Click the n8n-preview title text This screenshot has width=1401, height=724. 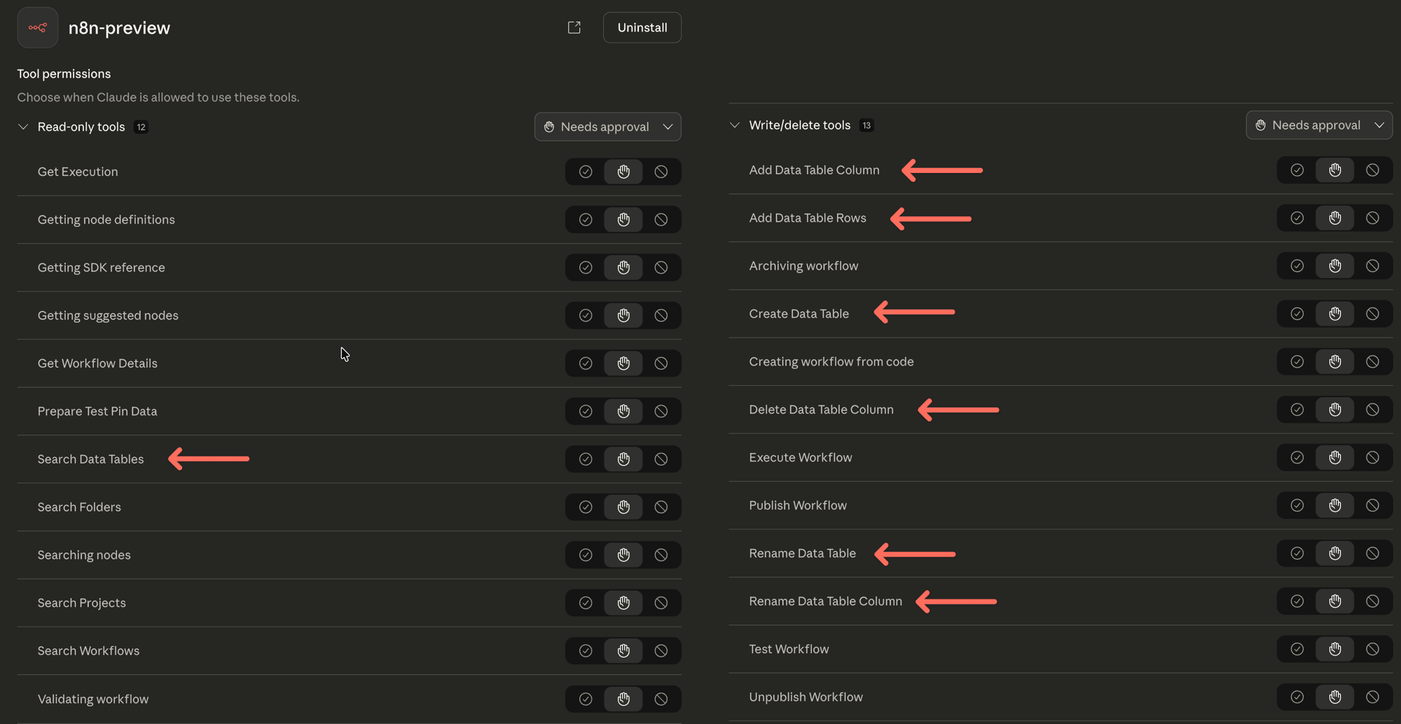point(119,27)
